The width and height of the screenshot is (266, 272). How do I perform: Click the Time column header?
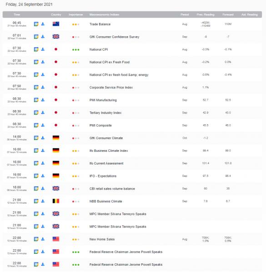17,15
